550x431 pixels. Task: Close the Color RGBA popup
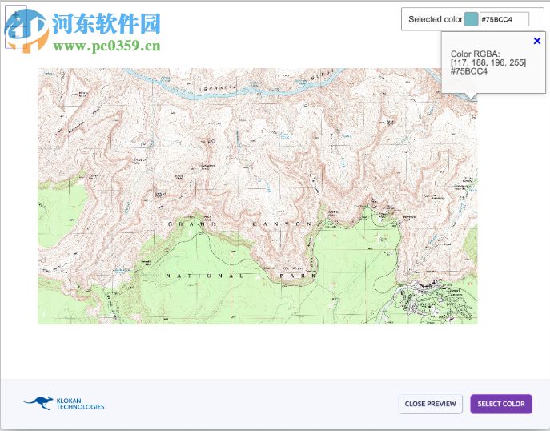536,41
